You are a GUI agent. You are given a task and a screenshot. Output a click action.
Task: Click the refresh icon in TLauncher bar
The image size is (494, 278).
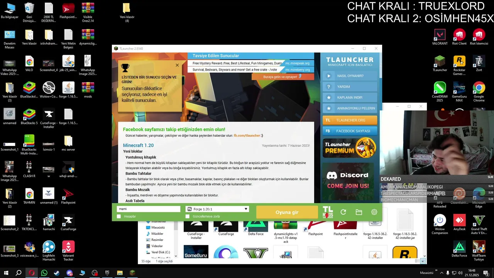point(343,212)
